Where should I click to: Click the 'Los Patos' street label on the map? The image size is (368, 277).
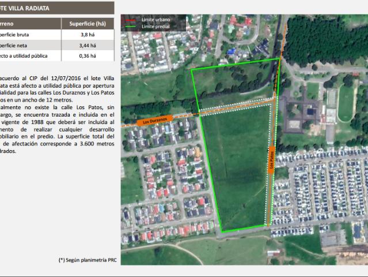272,160
